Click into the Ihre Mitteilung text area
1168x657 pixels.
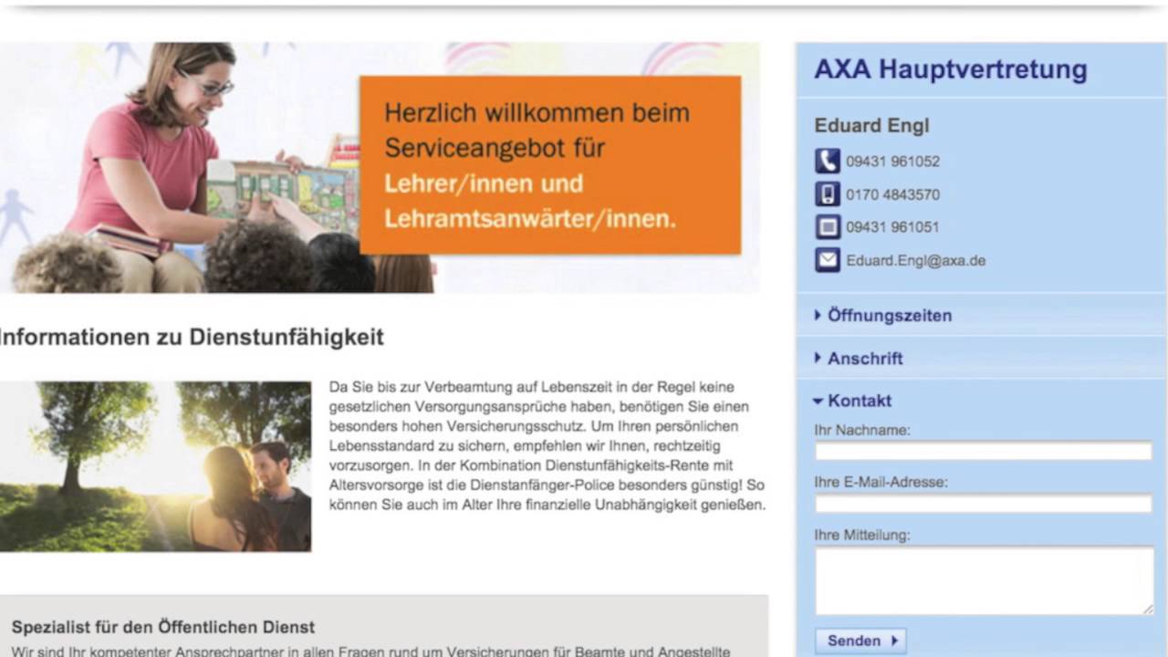(984, 581)
